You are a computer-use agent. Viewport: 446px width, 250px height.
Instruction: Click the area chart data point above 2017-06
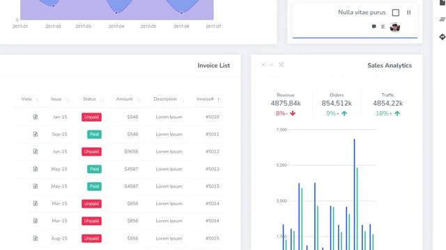coord(181,12)
